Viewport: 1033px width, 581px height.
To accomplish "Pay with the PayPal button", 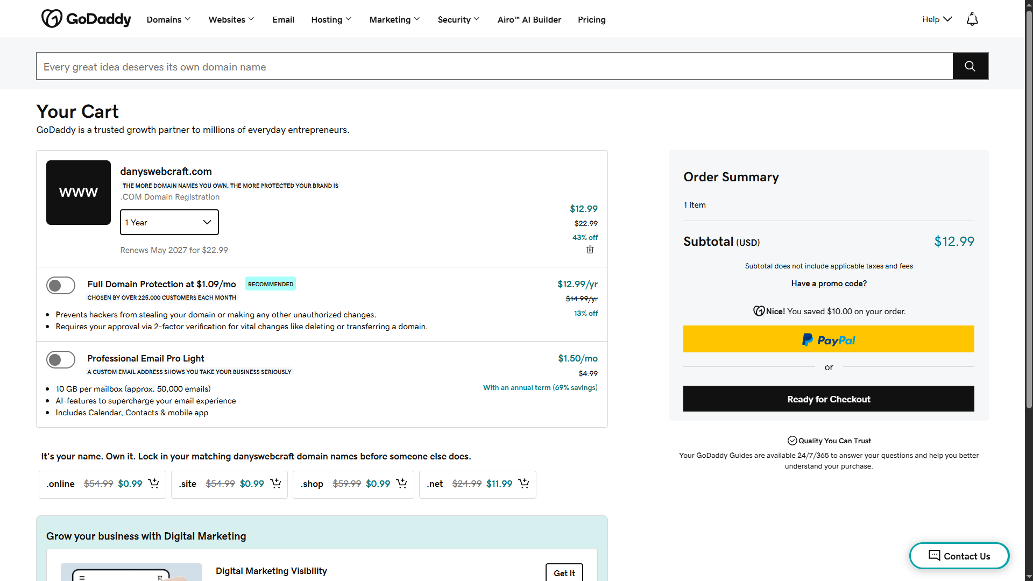I will [829, 339].
